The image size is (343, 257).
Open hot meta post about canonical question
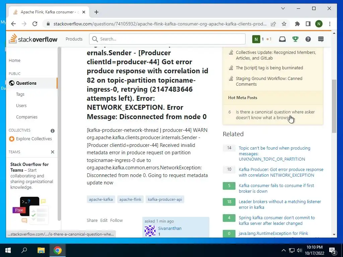click(x=275, y=115)
